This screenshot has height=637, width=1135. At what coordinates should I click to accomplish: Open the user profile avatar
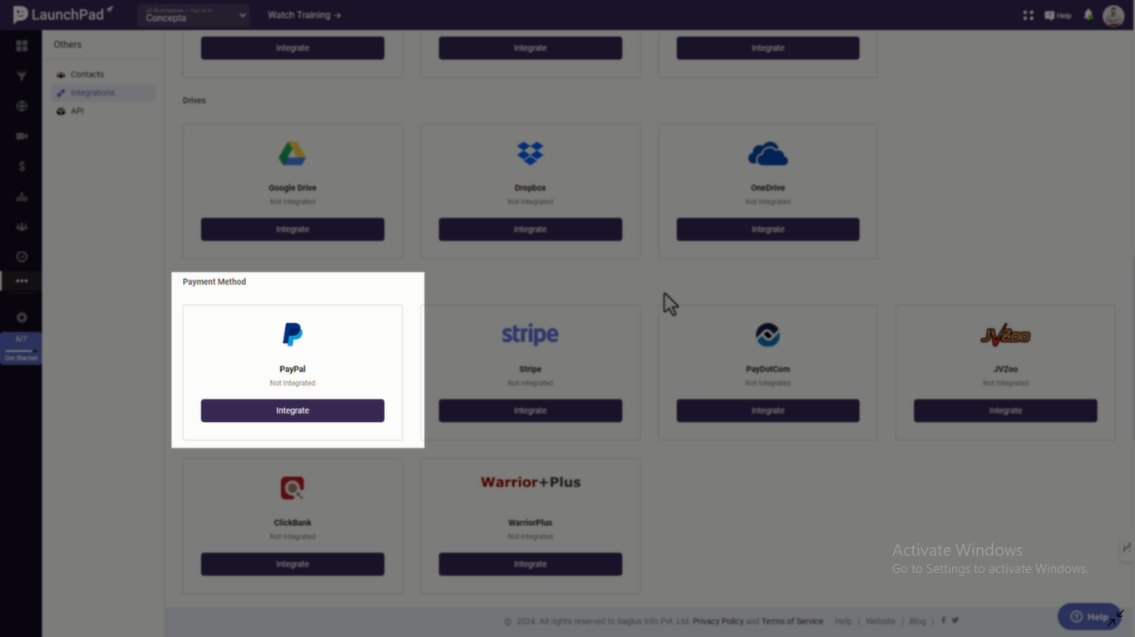tap(1113, 15)
